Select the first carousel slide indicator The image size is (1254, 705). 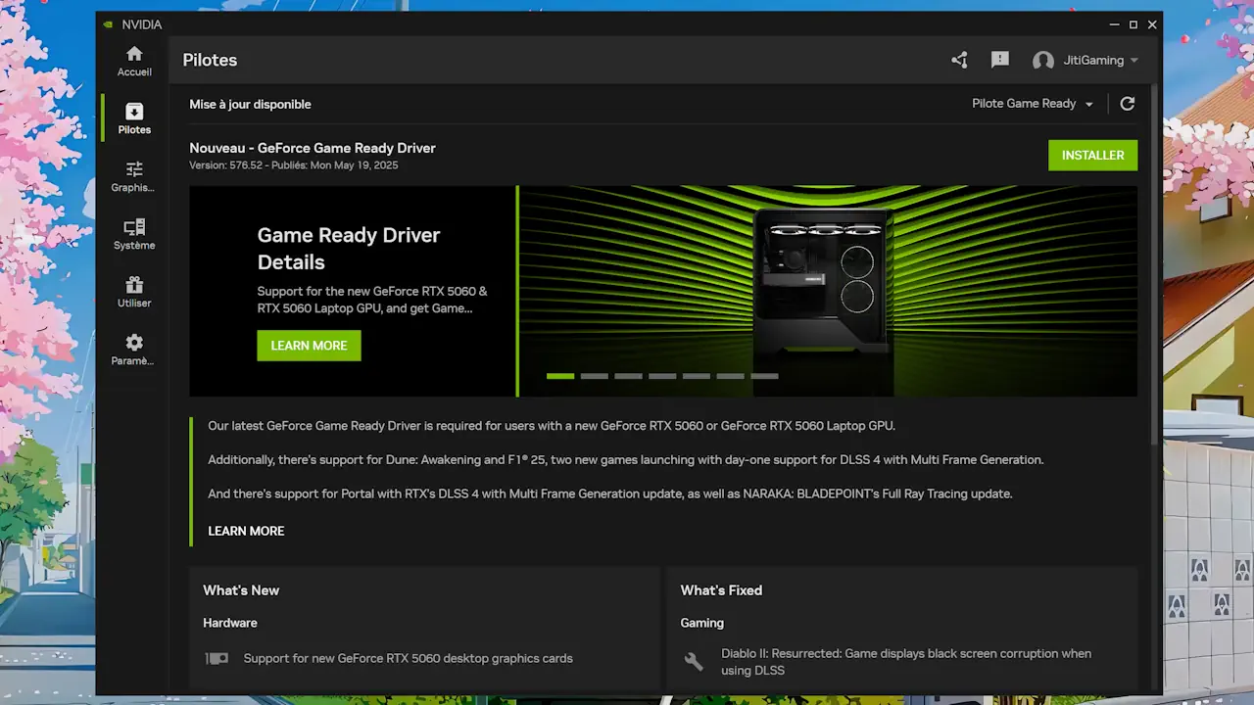560,376
